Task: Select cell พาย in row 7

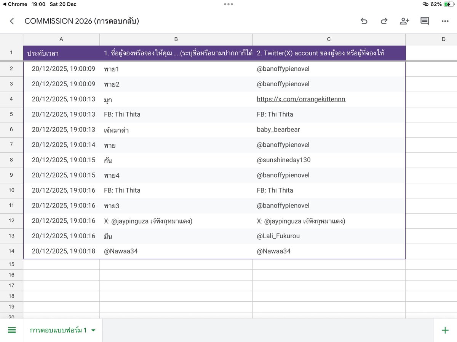Action: point(176,145)
